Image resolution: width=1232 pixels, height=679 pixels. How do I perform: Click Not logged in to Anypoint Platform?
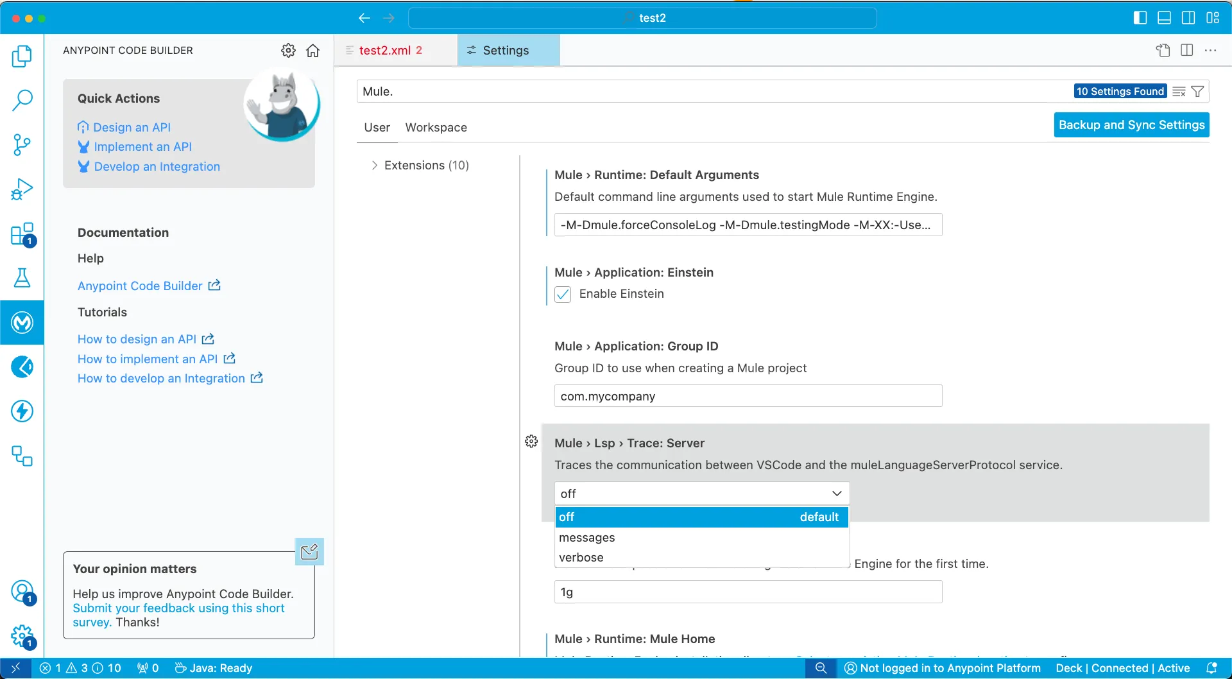(943, 668)
